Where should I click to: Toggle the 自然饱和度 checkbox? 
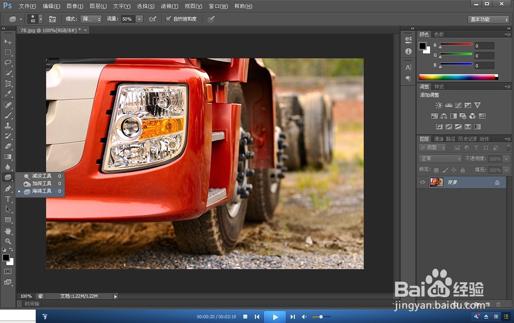coord(169,19)
